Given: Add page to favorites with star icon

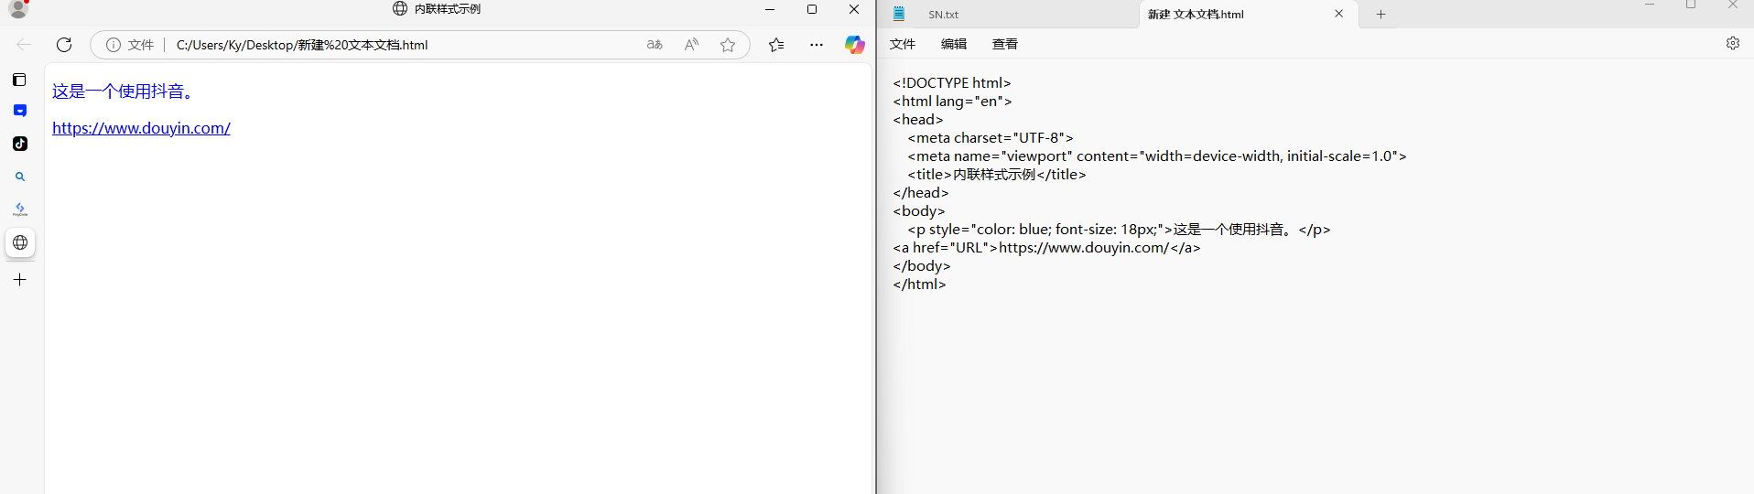Looking at the screenshot, I should [x=728, y=45].
